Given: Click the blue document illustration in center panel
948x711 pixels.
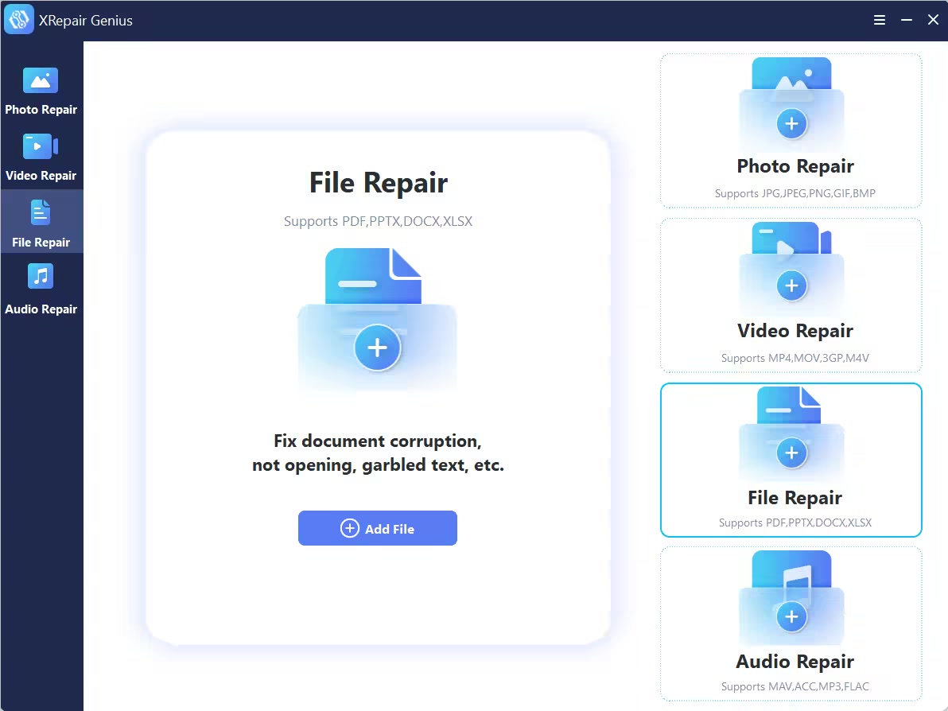Looking at the screenshot, I should click(x=372, y=275).
